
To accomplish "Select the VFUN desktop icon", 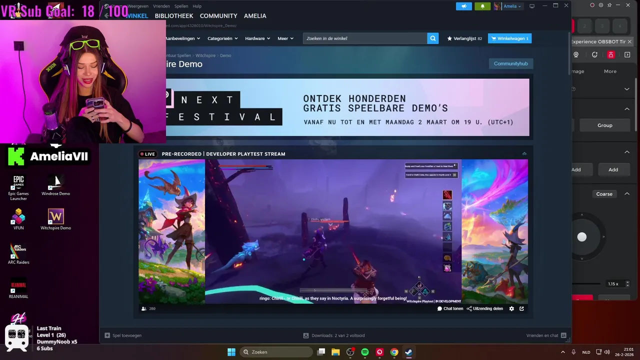I will pyautogui.click(x=18, y=220).
